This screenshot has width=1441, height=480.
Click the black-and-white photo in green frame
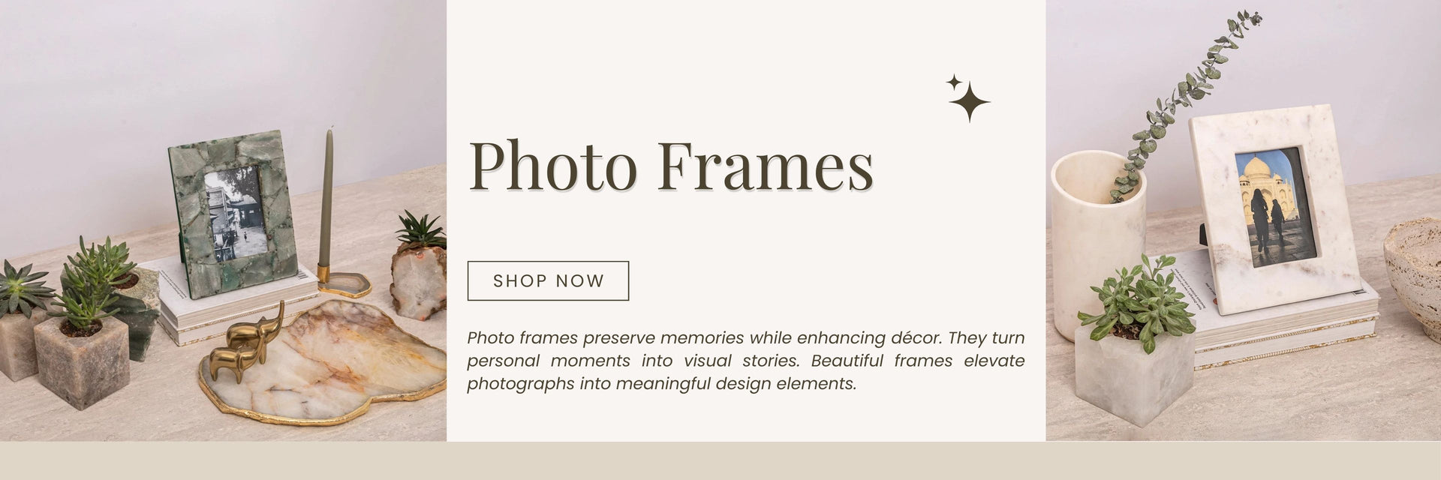click(x=235, y=212)
